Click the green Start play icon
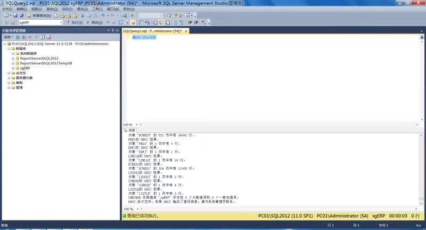Image resolution: width=426 pixels, height=230 pixels. pos(133,15)
